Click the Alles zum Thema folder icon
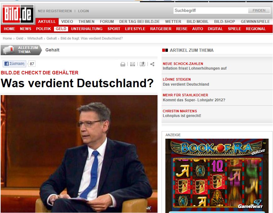This screenshot has width=273, height=213. (8, 50)
